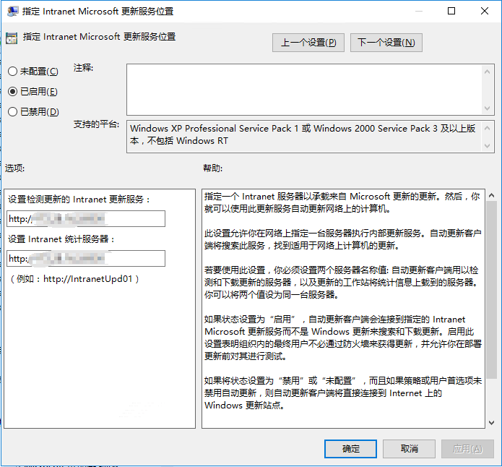Click the 支持的平台 box scroll down arrow
The width and height of the screenshot is (502, 467).
(x=487, y=146)
